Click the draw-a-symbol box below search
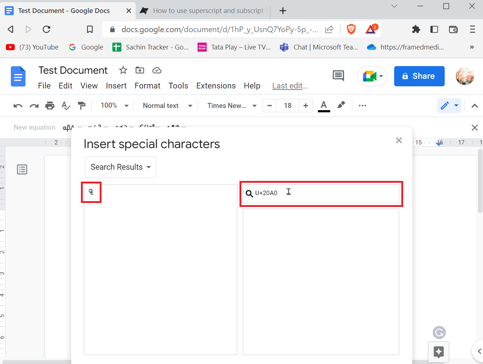 [321, 282]
